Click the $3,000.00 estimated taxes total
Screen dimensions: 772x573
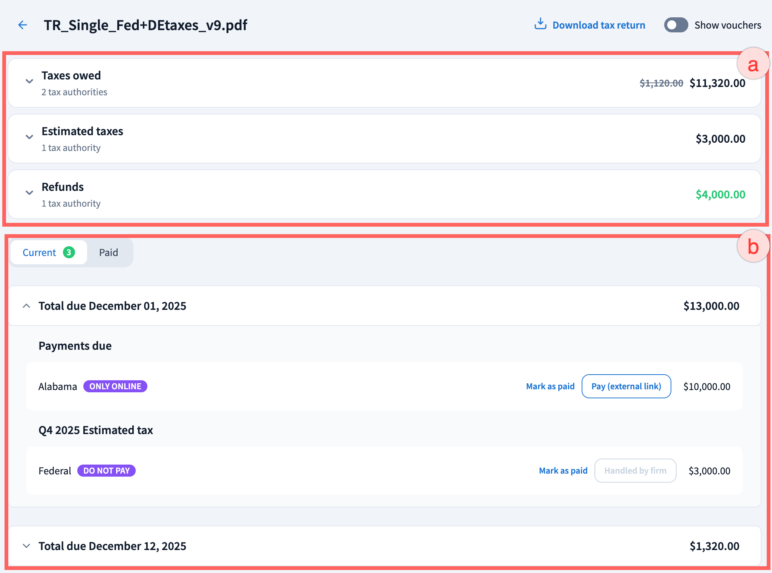(720, 139)
